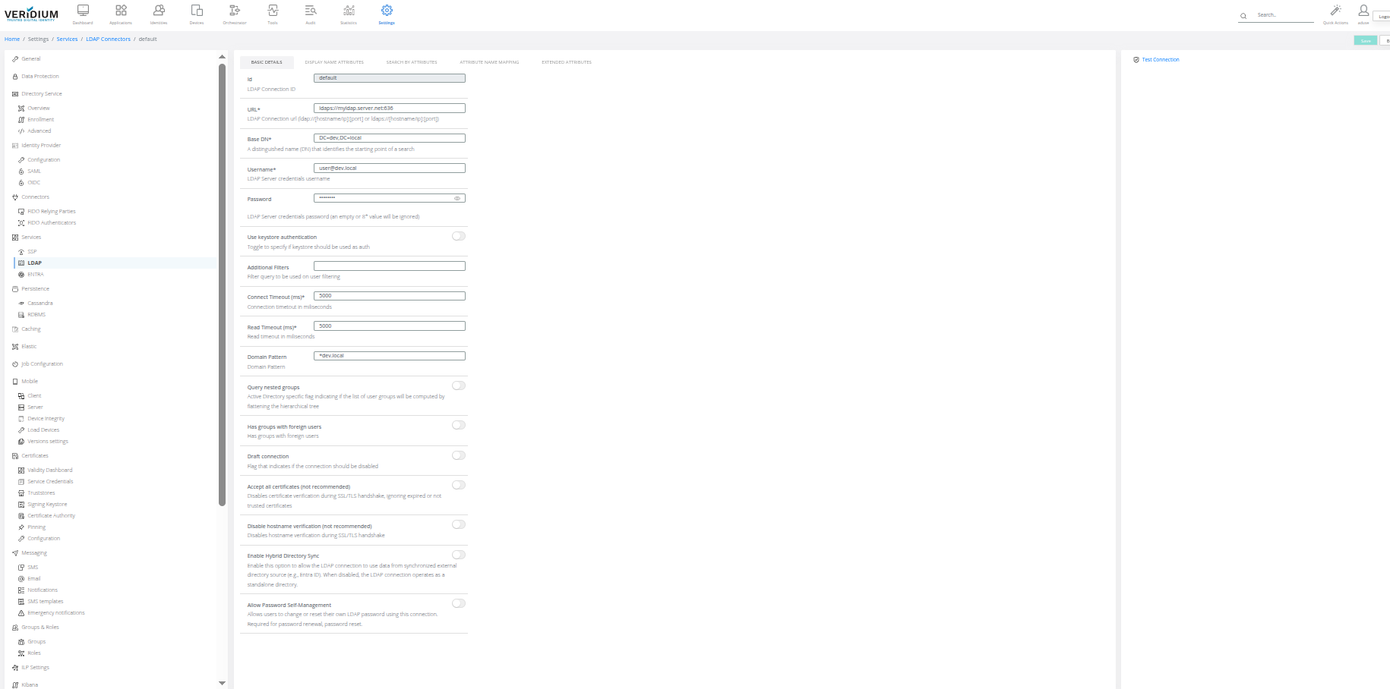This screenshot has width=1390, height=689.
Task: Click the sidebar scroll-down arrow
Action: pos(222,683)
